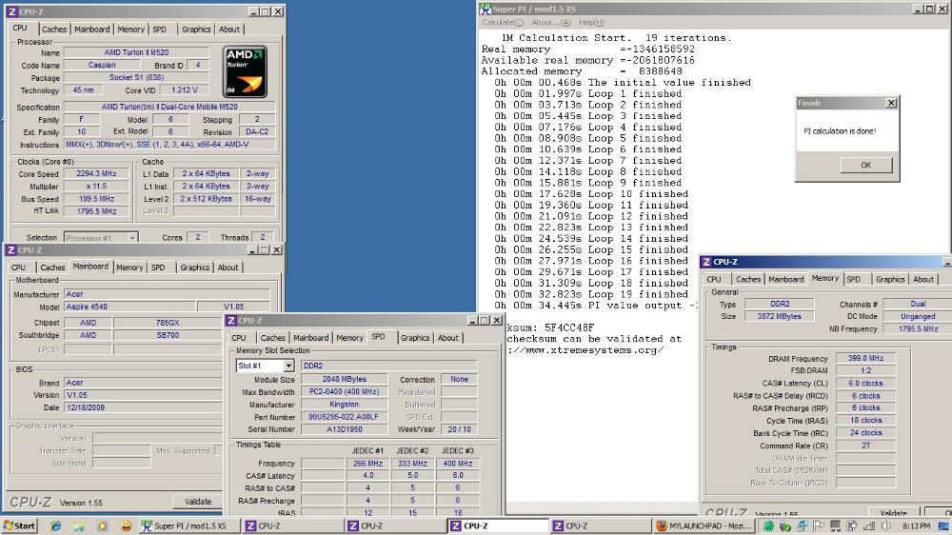Expand the Processor #1 selection dropdown

pos(132,238)
